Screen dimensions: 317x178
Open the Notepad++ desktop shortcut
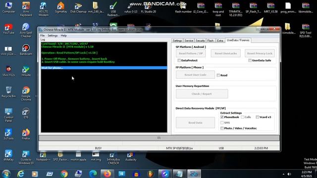pos(43,157)
